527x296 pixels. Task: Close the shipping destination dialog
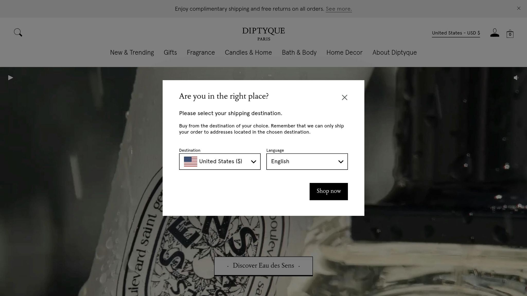click(x=345, y=97)
